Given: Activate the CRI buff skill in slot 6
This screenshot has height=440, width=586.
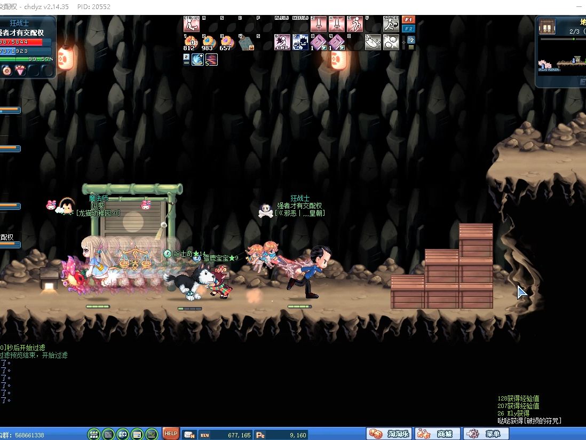Looking at the screenshot, I should (x=282, y=42).
